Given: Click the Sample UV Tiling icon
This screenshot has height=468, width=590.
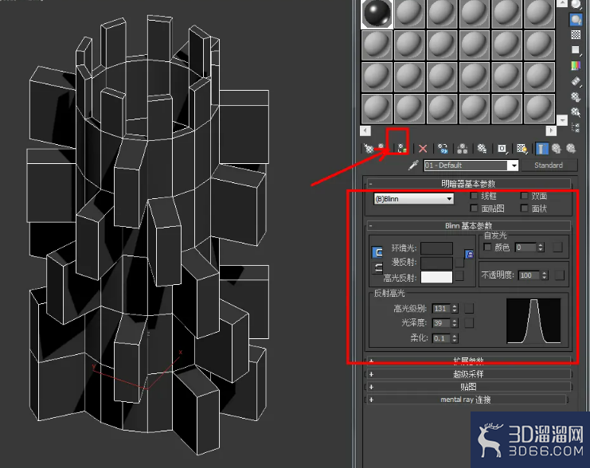Looking at the screenshot, I should pos(576,50).
